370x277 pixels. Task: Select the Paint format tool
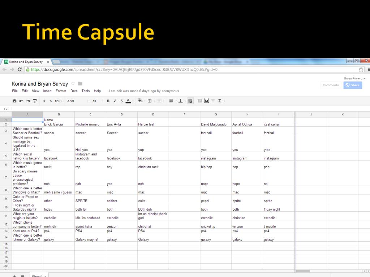[35, 101]
